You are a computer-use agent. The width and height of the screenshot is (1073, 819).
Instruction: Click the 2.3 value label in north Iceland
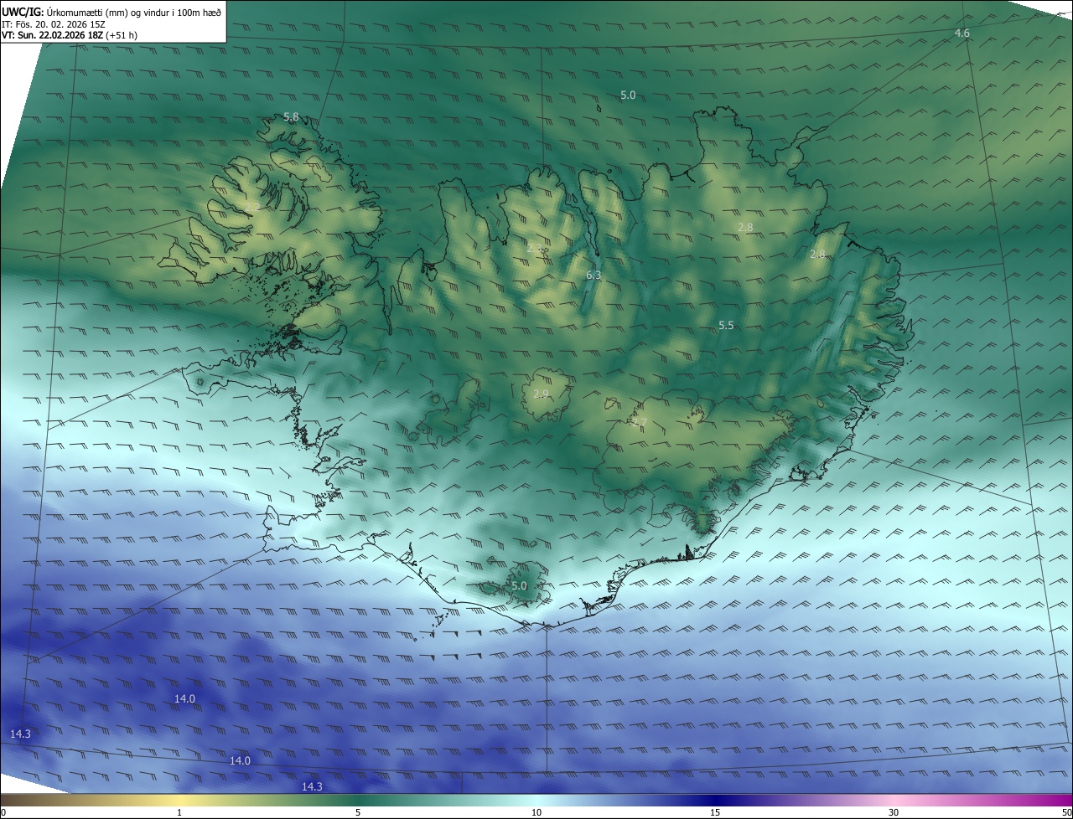(x=535, y=249)
